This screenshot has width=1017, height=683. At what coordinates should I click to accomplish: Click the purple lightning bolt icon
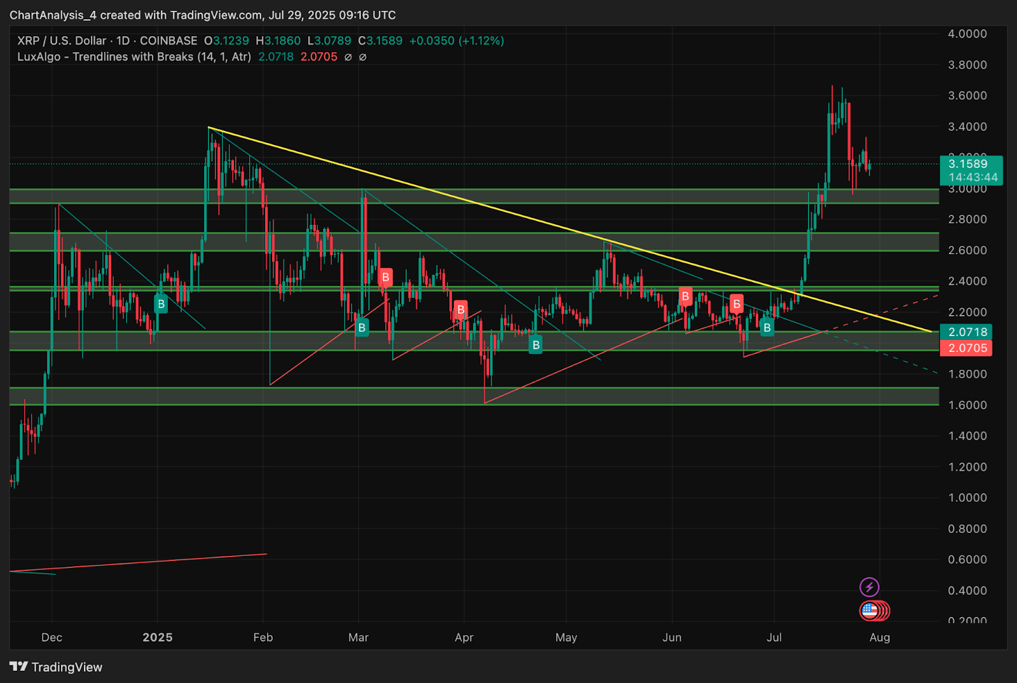point(869,586)
